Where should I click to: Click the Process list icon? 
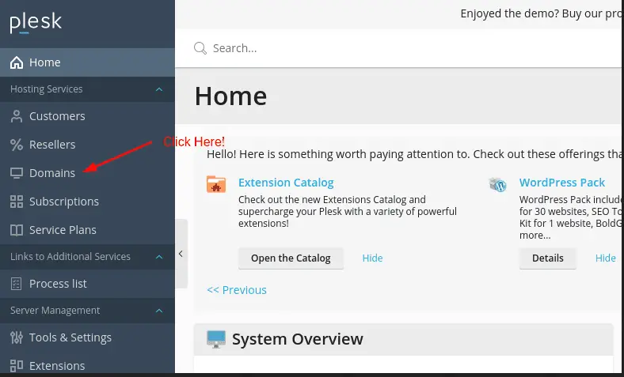17,284
